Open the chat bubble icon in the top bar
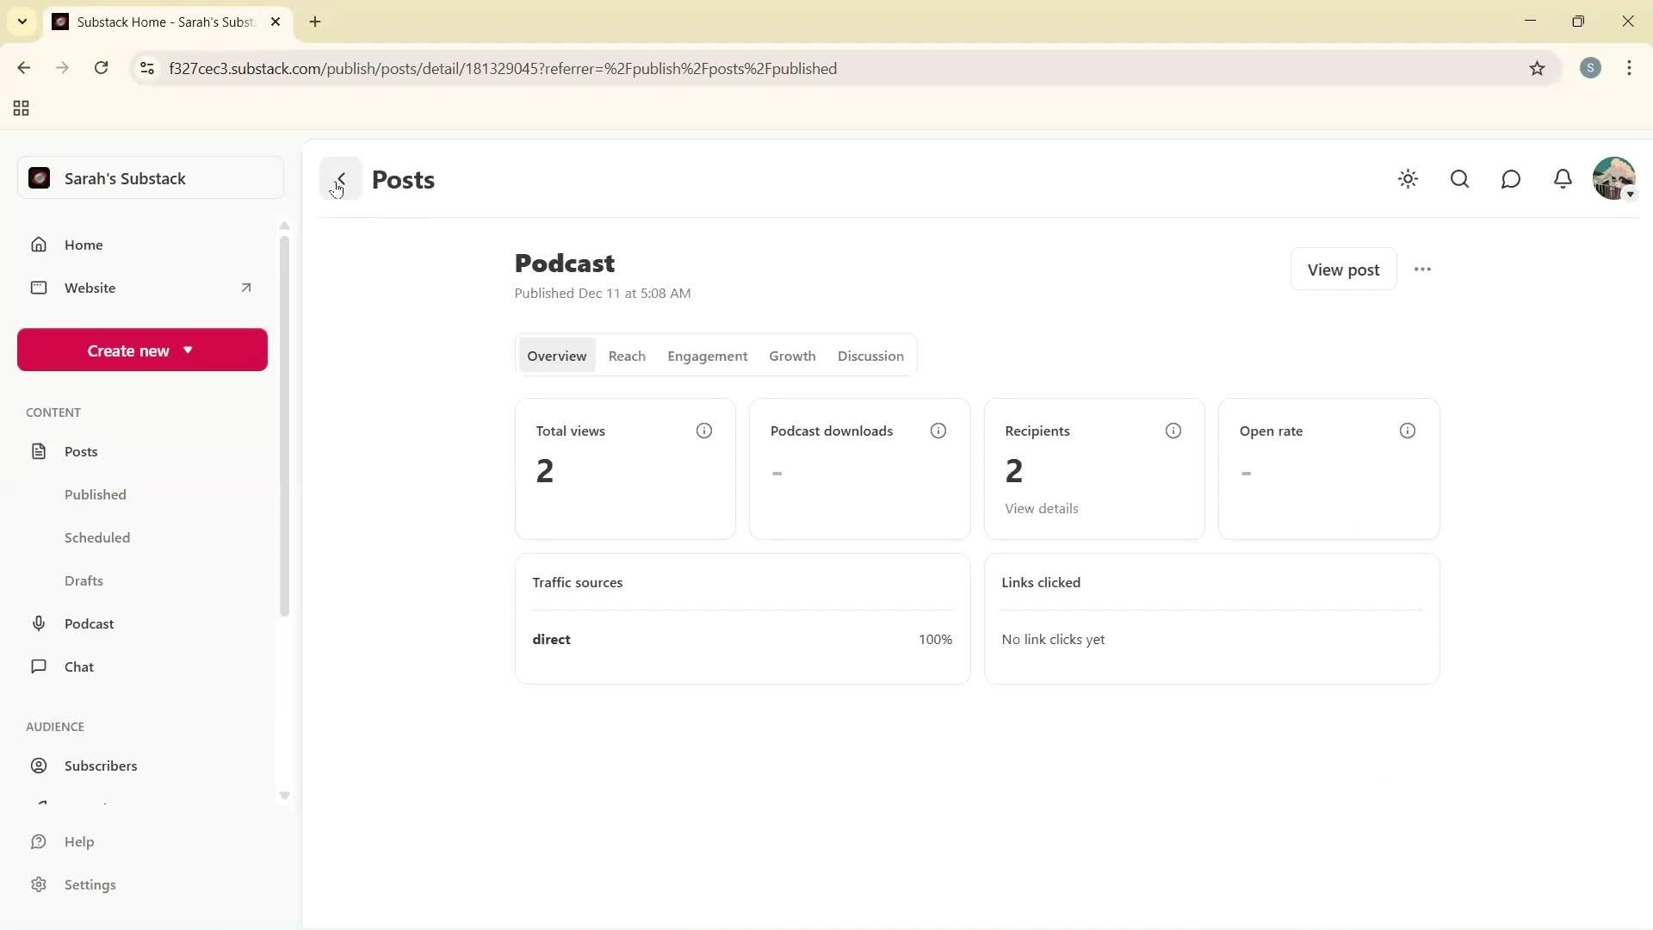The image size is (1653, 930). pos(1510,178)
